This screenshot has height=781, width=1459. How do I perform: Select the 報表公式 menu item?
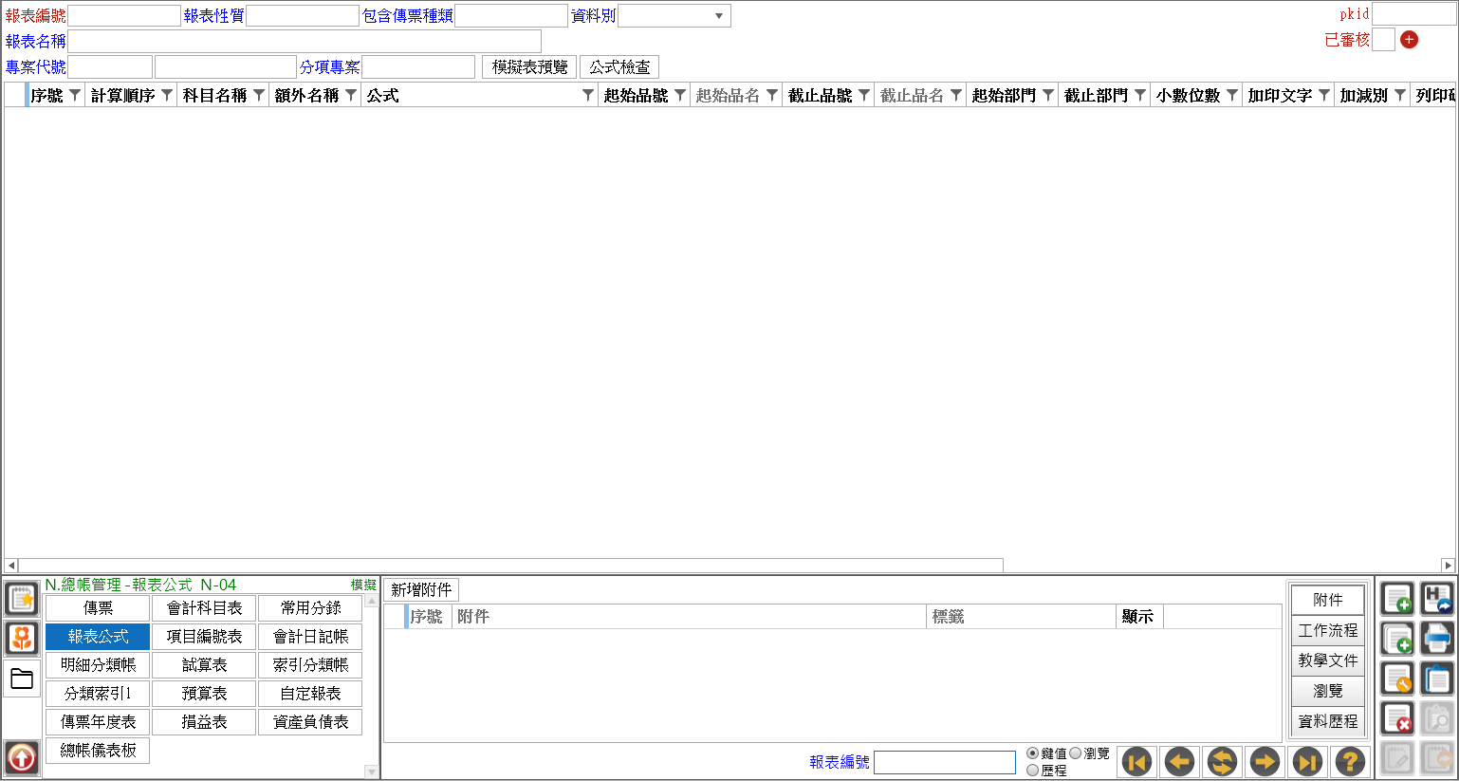click(98, 637)
